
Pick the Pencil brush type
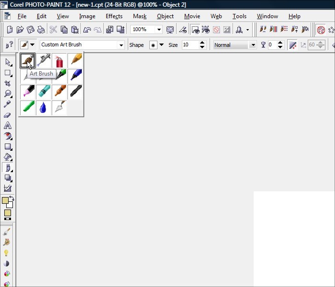(75, 60)
